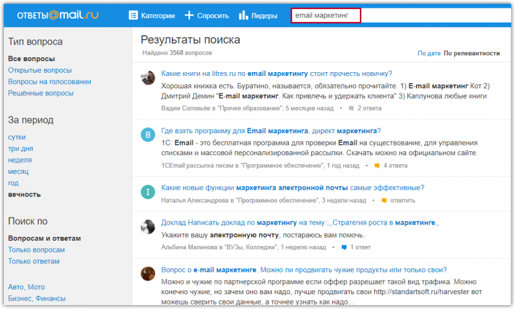
Task: Select period 'неделя'
Action: [20, 160]
